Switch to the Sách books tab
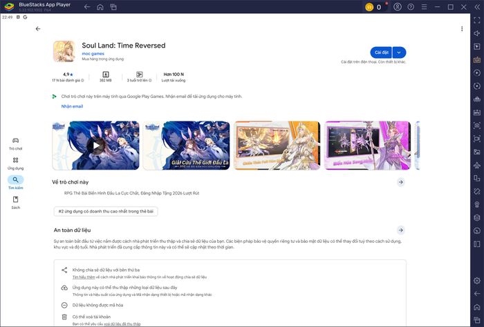The width and height of the screenshot is (484, 327). pyautogui.click(x=15, y=203)
